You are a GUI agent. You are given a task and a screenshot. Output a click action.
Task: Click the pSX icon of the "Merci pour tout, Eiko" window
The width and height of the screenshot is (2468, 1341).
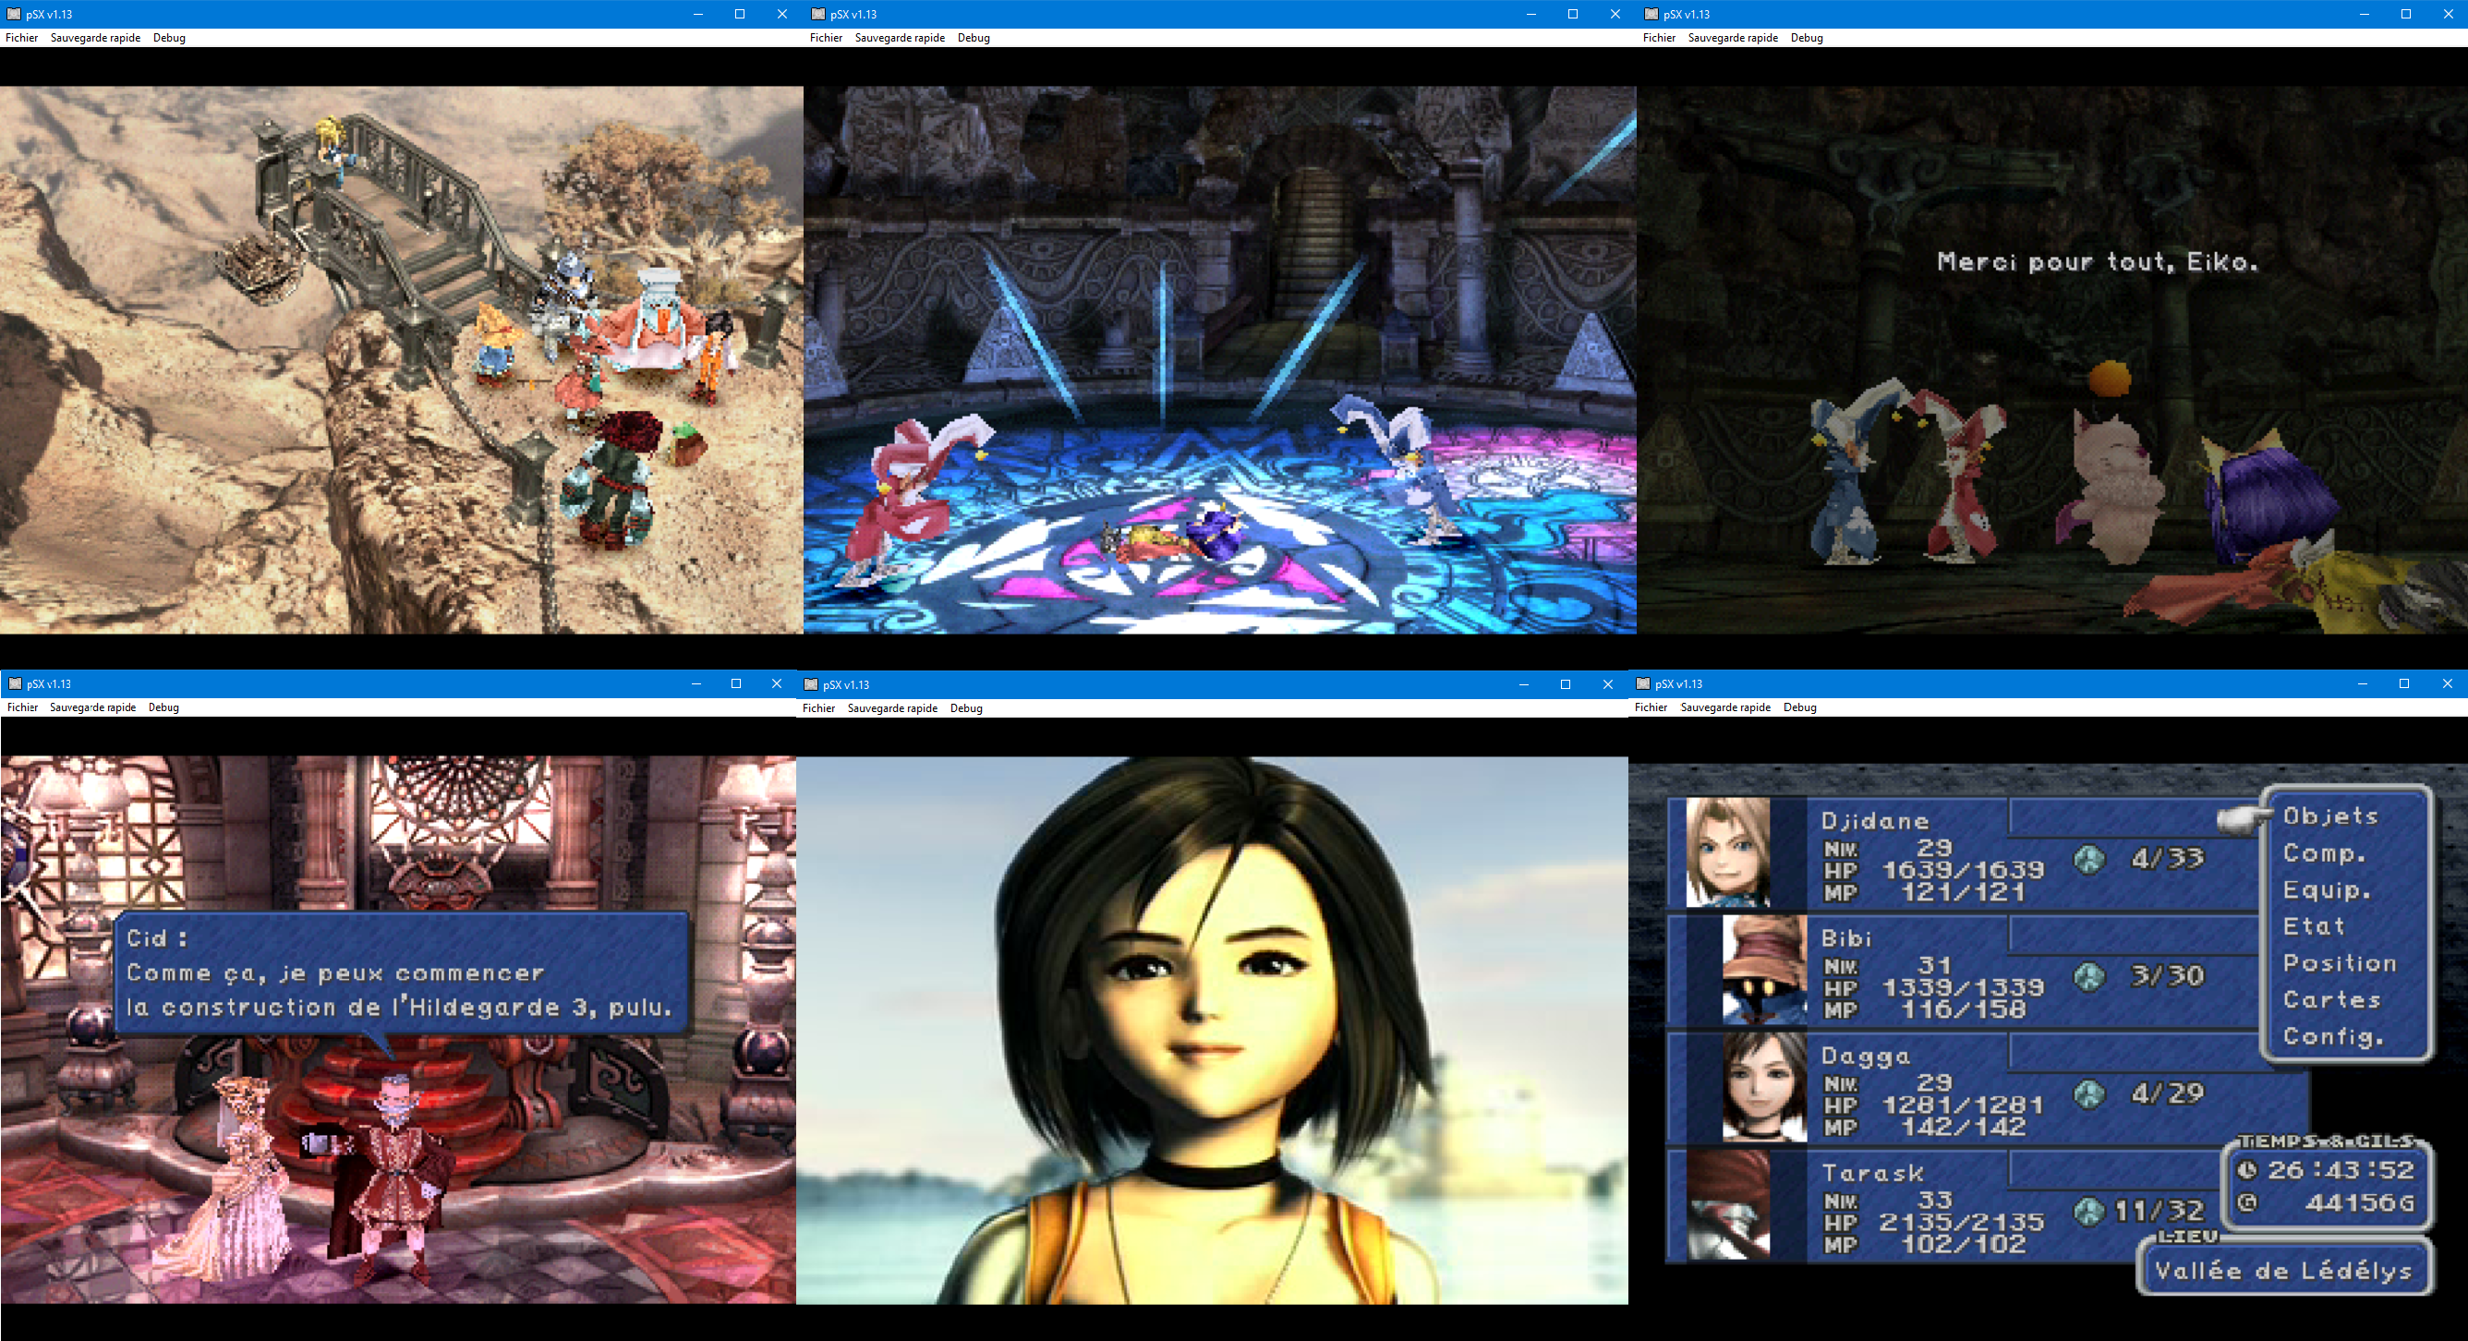pos(1651,14)
